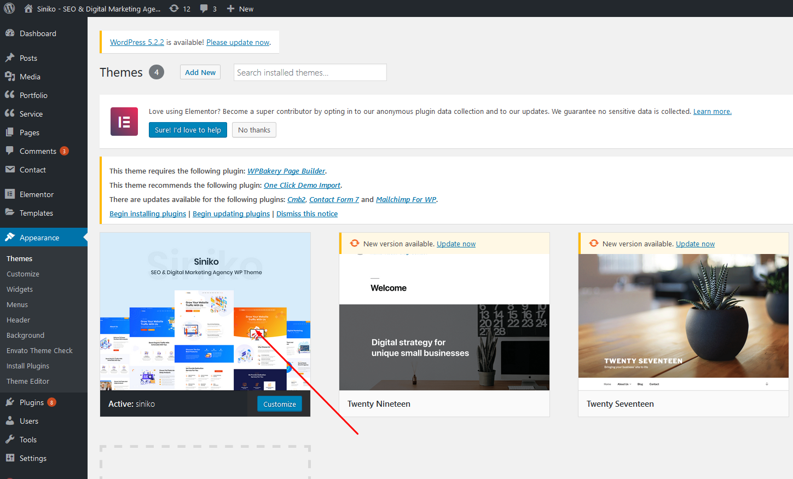This screenshot has height=479, width=793.
Task: Open Elementor Learn more link
Action: coord(713,111)
